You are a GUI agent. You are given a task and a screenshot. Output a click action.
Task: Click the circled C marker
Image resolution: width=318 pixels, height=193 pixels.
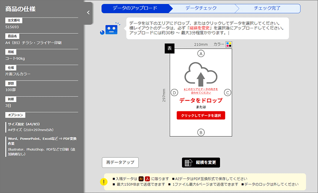pyautogui.click(x=228, y=93)
